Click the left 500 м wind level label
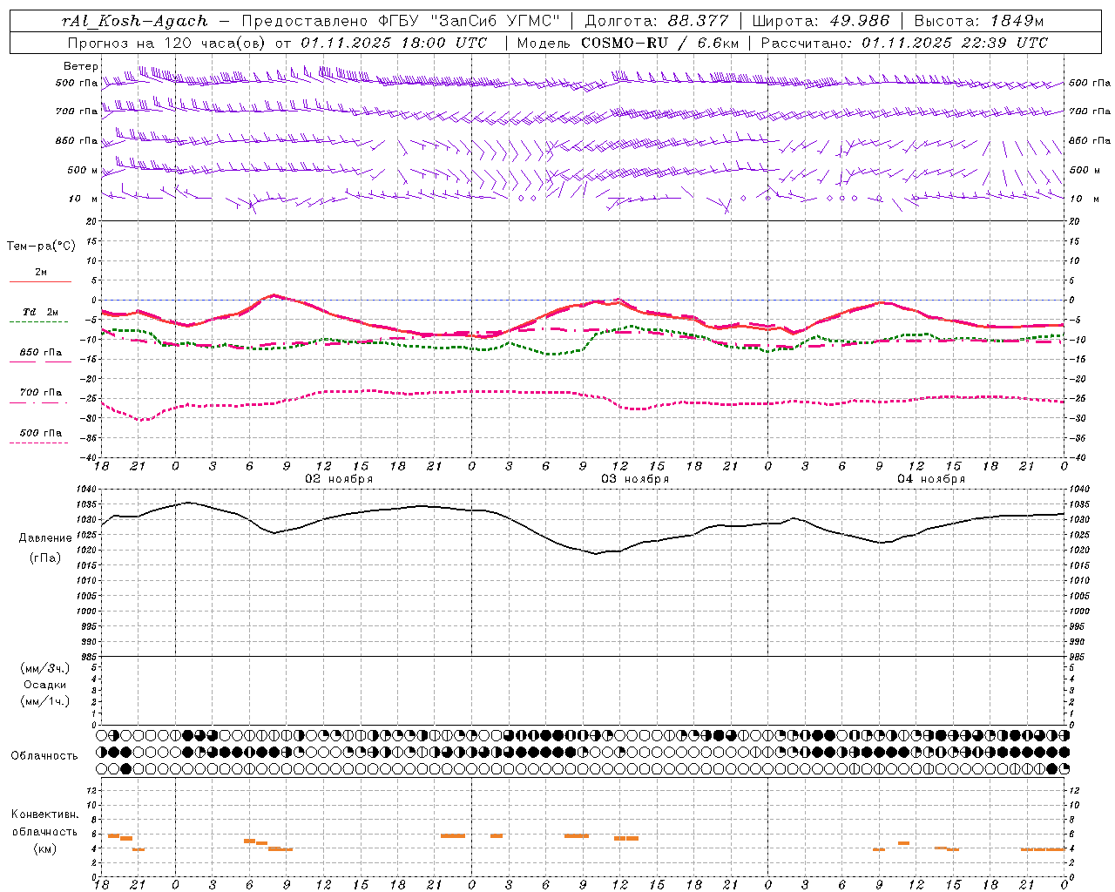1115x892 pixels. tap(83, 170)
